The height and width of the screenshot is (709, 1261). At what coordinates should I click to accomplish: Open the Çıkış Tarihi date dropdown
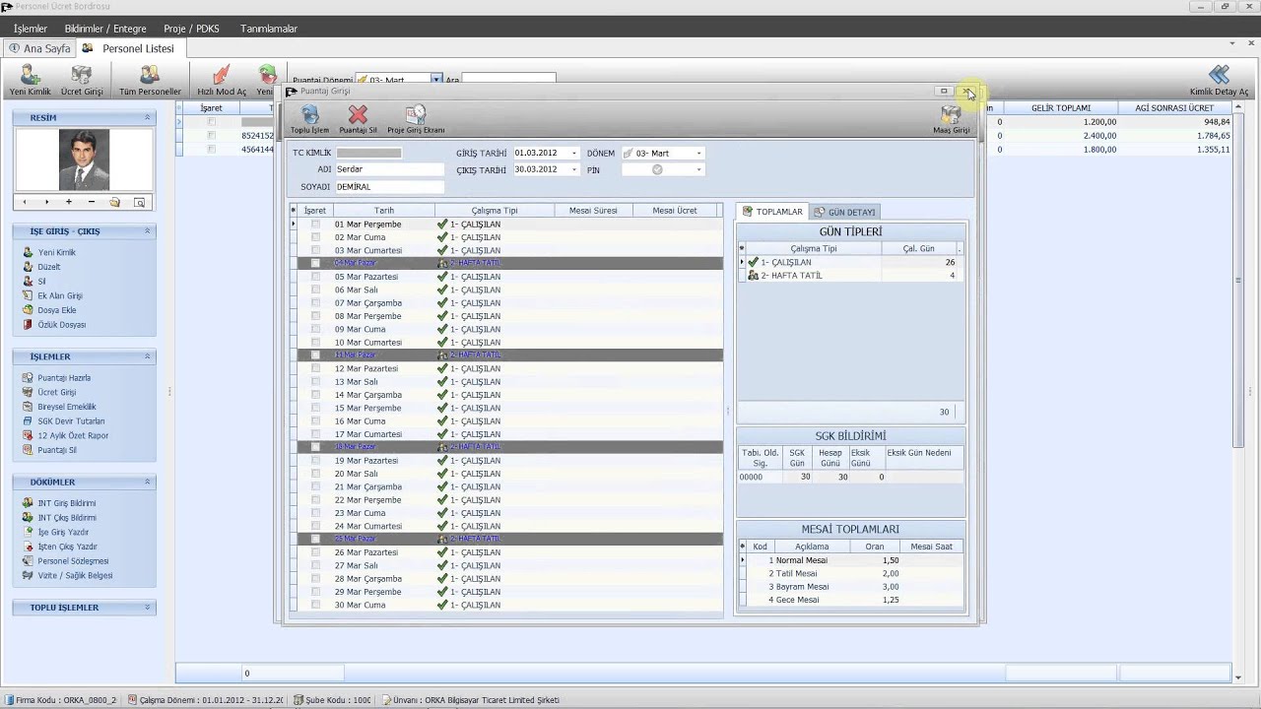click(573, 169)
